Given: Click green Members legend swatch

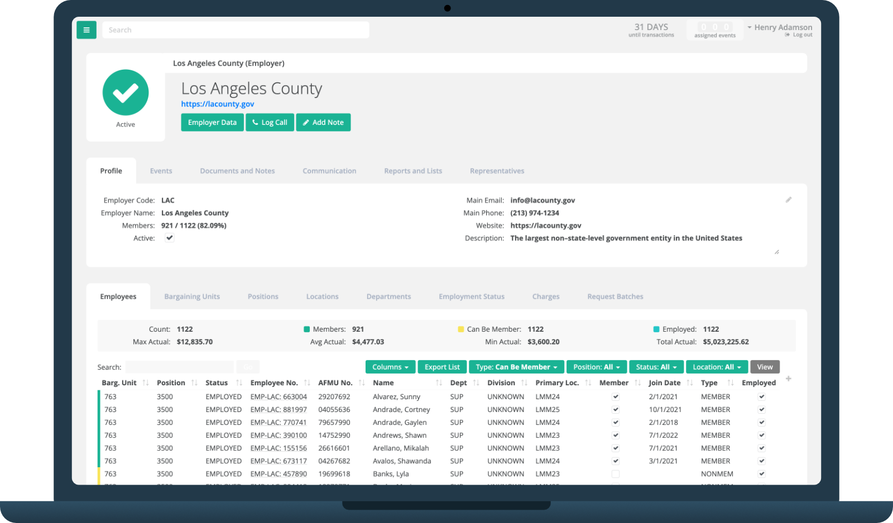Looking at the screenshot, I should pyautogui.click(x=306, y=330).
